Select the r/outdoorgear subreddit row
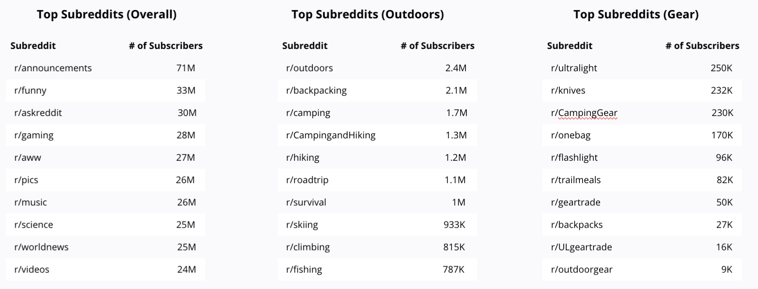The width and height of the screenshot is (758, 289). [x=582, y=269]
